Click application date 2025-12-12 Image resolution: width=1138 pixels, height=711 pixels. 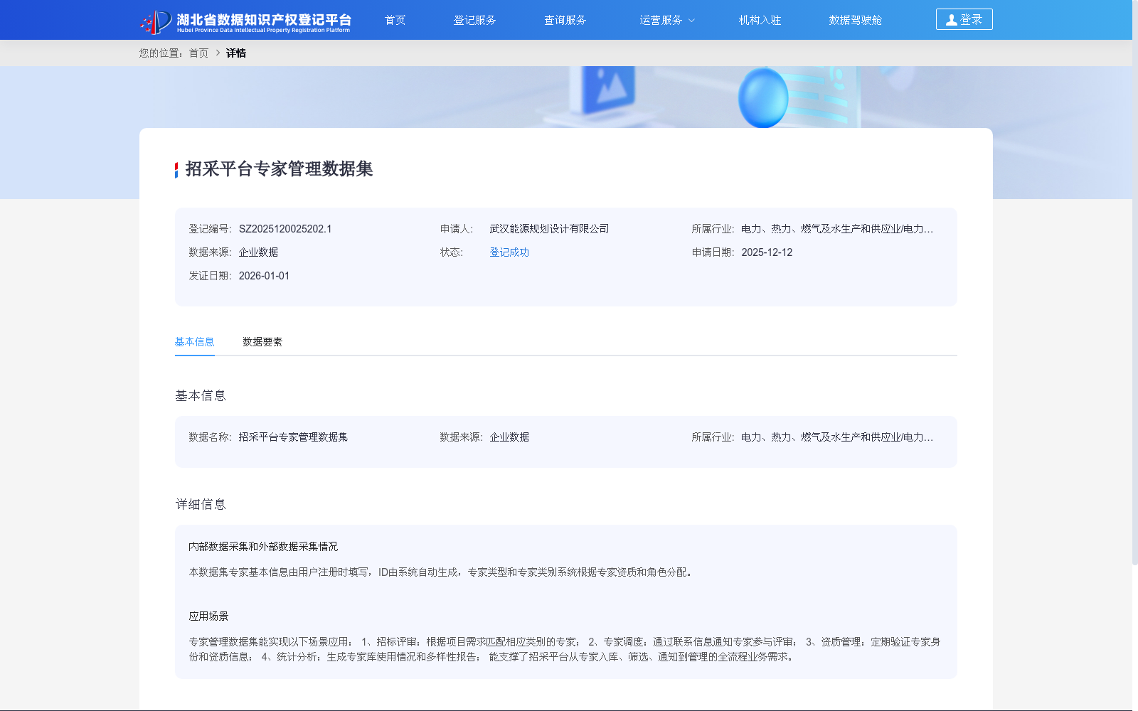(767, 252)
